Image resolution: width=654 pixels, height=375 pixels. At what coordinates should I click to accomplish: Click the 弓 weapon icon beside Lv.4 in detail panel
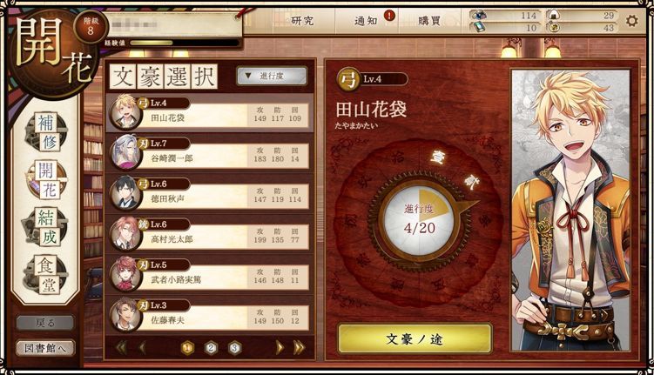[347, 80]
